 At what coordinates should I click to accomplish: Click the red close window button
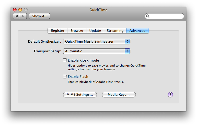point(15,10)
